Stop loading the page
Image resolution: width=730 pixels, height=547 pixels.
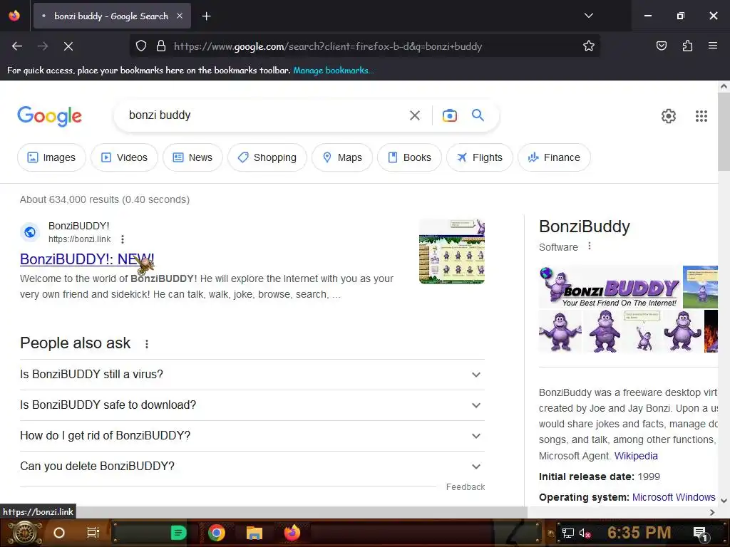[x=68, y=46]
